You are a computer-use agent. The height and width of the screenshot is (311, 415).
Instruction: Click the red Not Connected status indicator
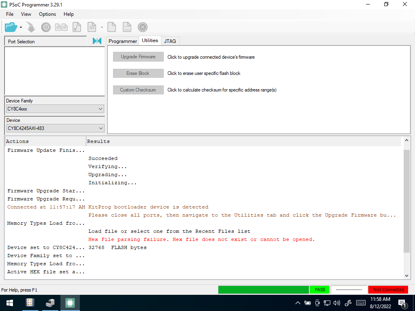388,290
